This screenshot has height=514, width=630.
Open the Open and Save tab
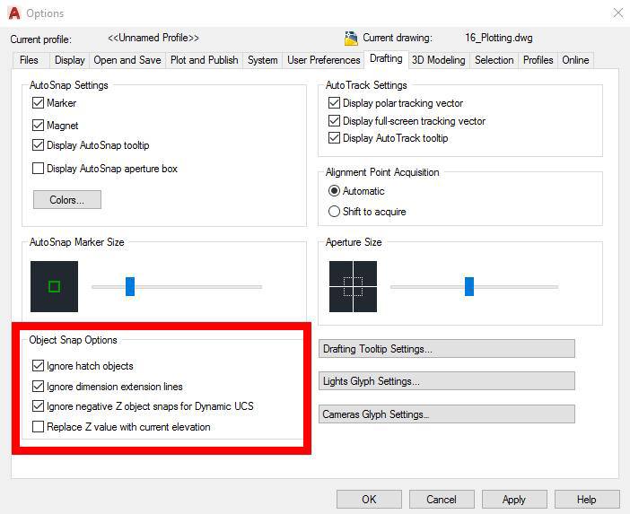tap(127, 60)
